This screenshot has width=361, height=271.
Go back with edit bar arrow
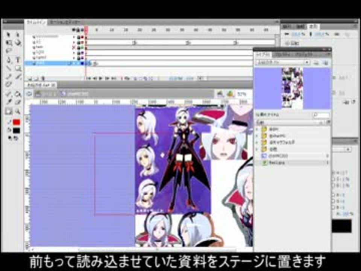click(x=29, y=94)
